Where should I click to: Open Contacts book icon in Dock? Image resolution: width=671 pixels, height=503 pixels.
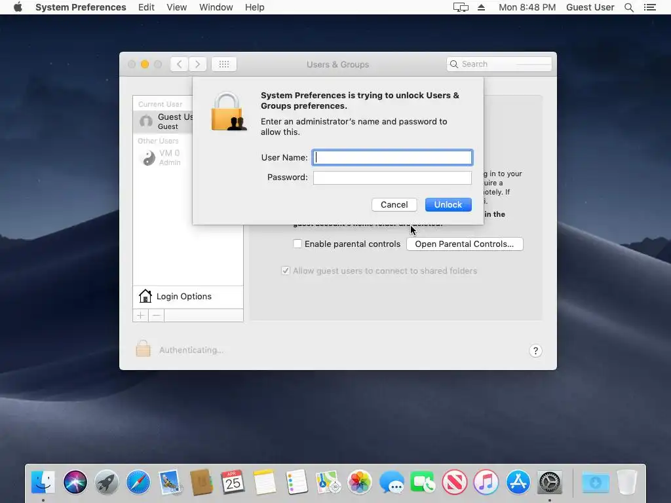click(x=202, y=482)
